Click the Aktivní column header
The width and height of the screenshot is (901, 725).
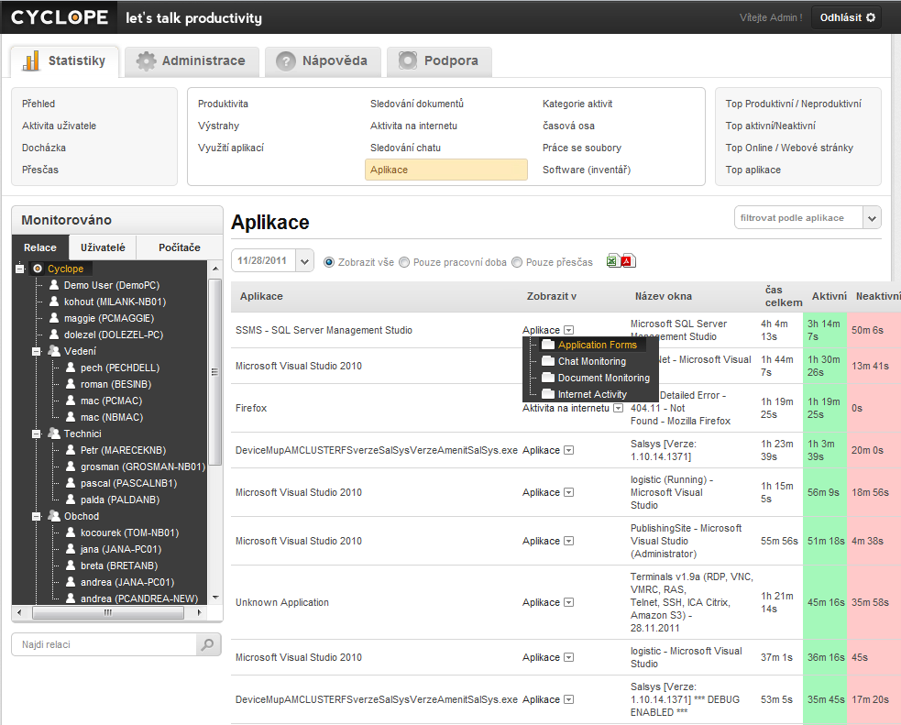point(829,296)
